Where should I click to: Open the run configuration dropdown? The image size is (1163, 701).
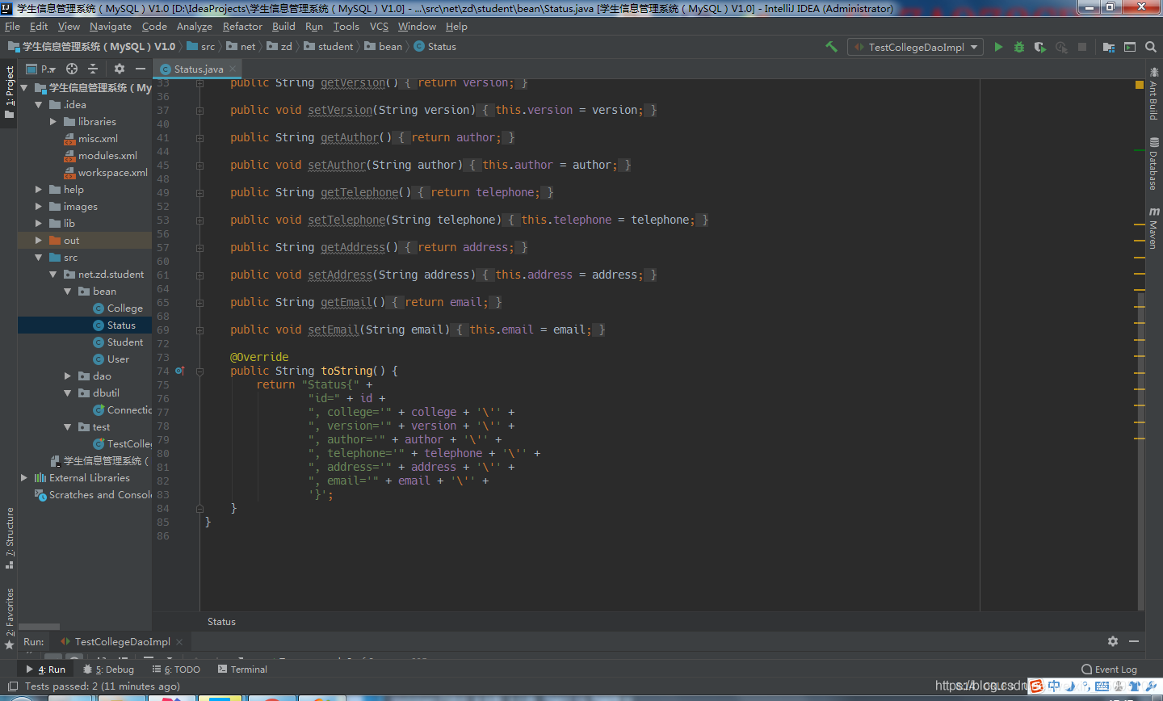coord(916,47)
